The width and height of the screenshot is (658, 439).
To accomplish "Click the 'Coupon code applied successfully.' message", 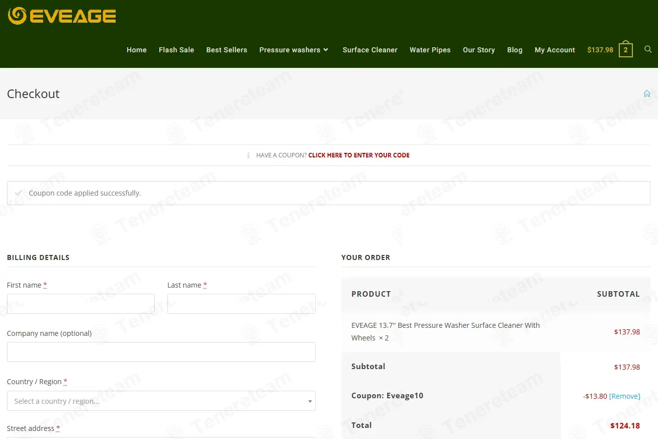I will point(85,193).
